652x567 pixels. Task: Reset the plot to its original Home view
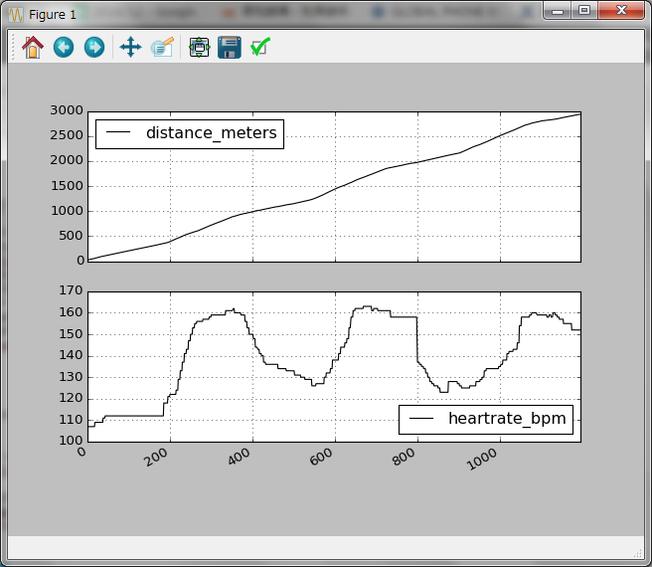pyautogui.click(x=33, y=47)
